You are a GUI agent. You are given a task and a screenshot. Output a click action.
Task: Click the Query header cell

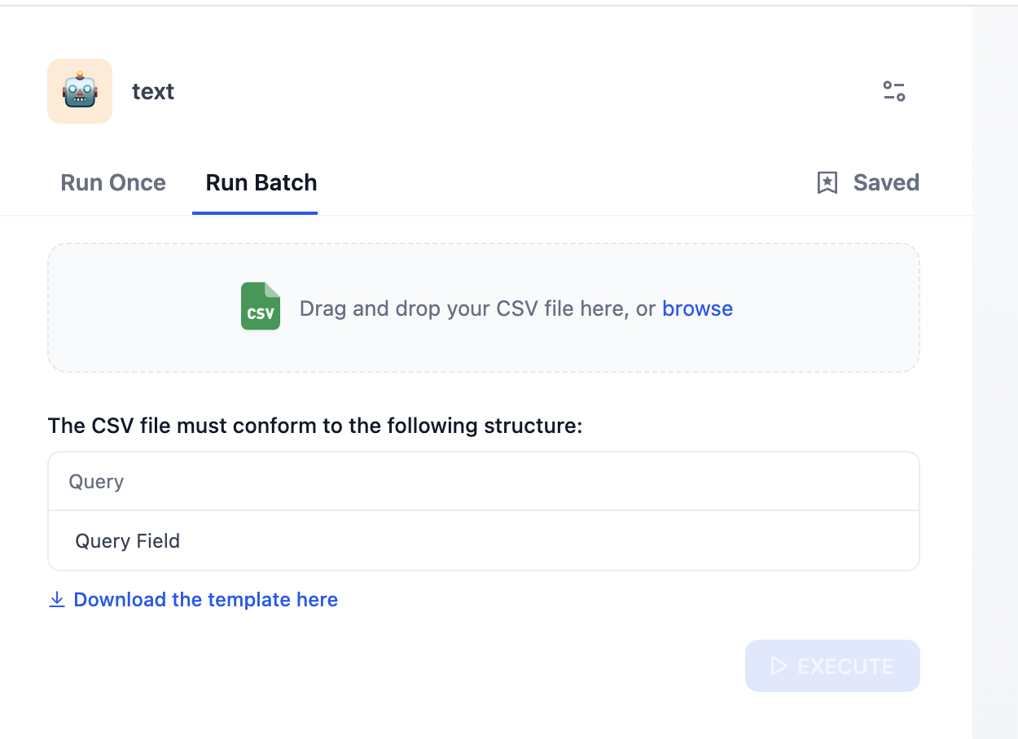(x=96, y=482)
